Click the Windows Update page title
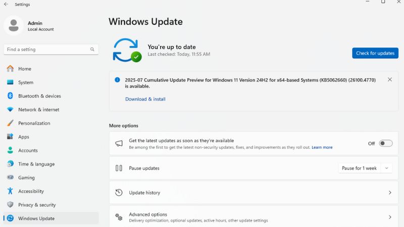The width and height of the screenshot is (404, 227). (145, 22)
